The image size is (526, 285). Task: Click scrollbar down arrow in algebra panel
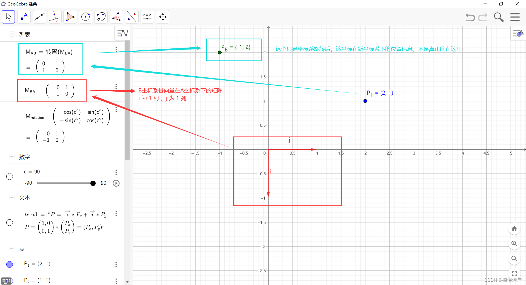tap(127, 282)
